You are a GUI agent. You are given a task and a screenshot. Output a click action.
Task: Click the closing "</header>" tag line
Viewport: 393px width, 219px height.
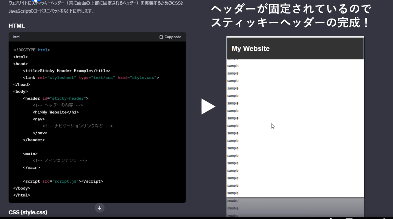[x=34, y=140]
